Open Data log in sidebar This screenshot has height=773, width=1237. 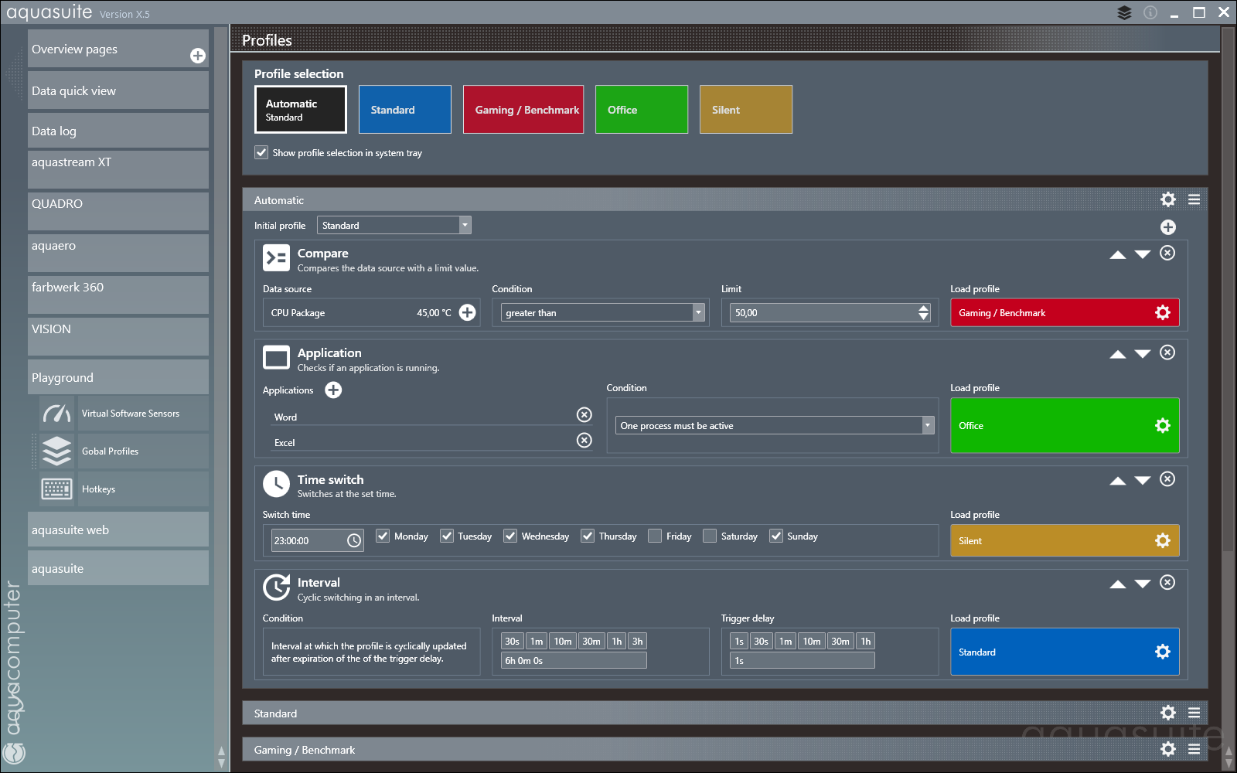tap(118, 131)
